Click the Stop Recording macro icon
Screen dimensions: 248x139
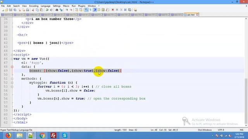[x=117, y=10]
